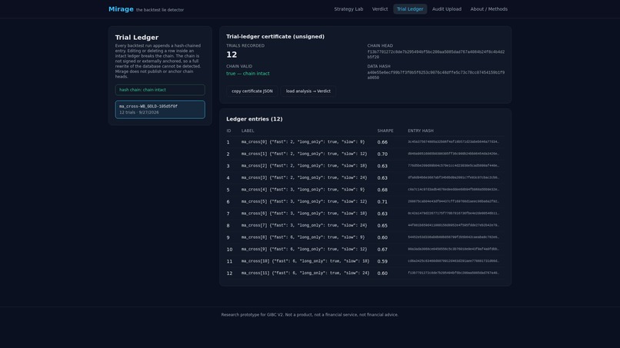This screenshot has width=620, height=348.
Task: Click the hash chain: chain intact status
Action: (x=160, y=90)
